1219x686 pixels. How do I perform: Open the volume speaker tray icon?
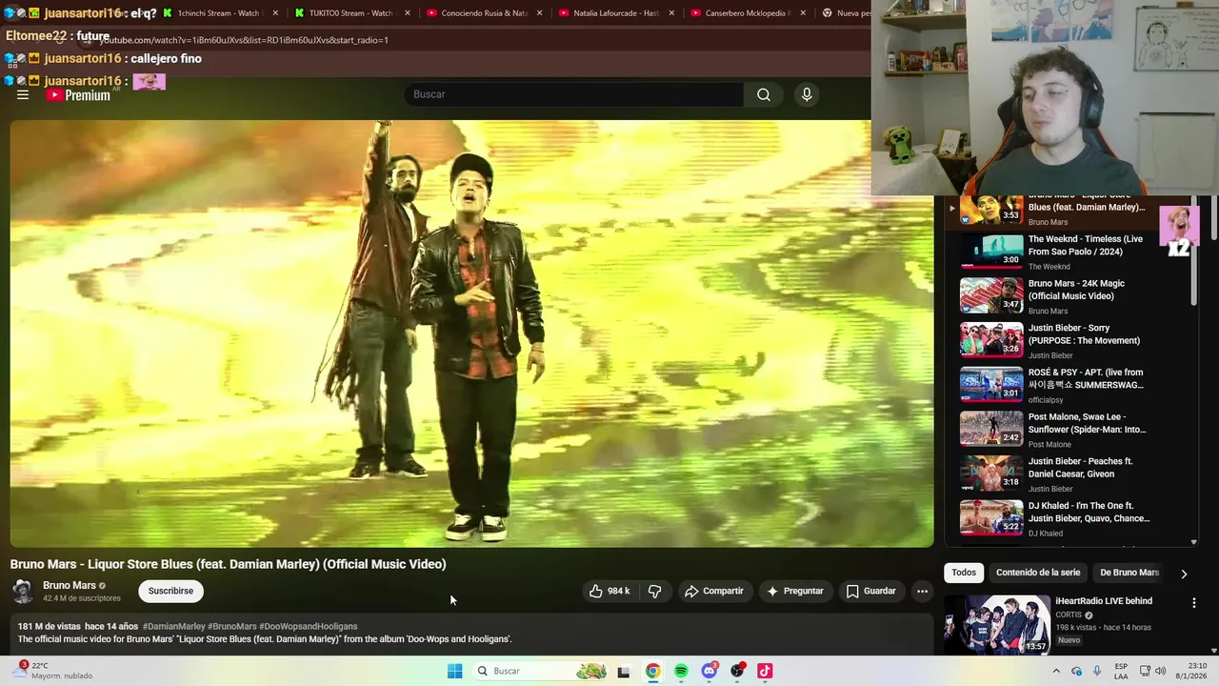(x=1160, y=671)
